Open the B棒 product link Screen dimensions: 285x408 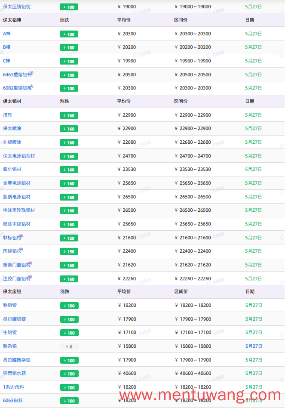pyautogui.click(x=7, y=47)
